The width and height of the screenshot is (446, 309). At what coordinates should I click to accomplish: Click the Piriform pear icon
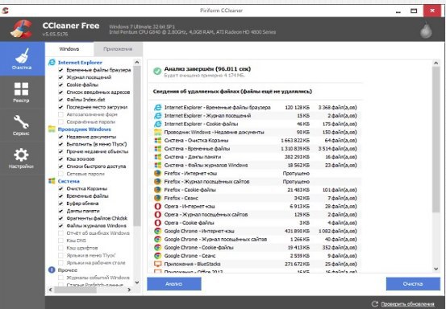click(x=426, y=30)
